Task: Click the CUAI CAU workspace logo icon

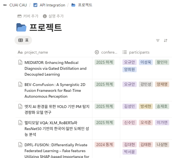Action: [5, 5]
